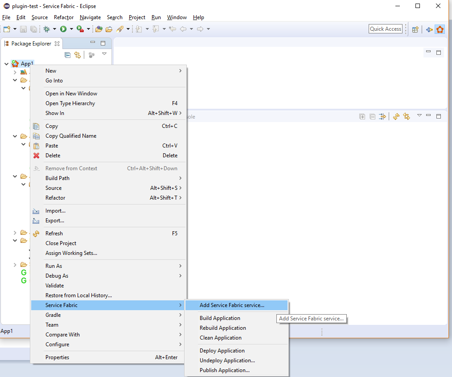Select Add Service Fabric service... in submenu
The image size is (452, 377).
[232, 305]
